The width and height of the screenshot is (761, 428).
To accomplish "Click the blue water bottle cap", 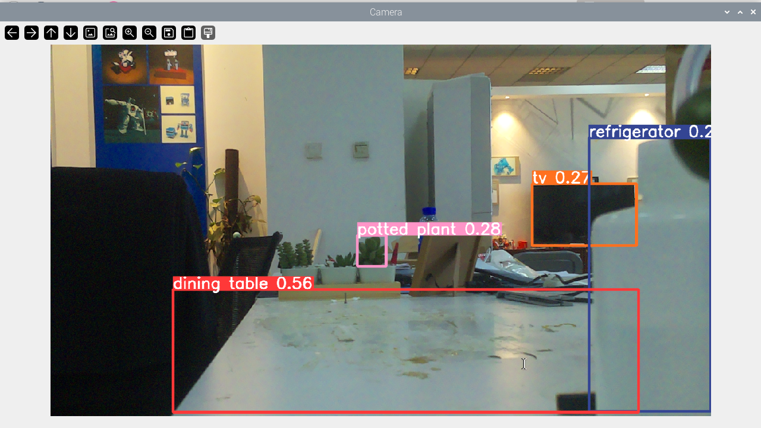I will click(429, 211).
